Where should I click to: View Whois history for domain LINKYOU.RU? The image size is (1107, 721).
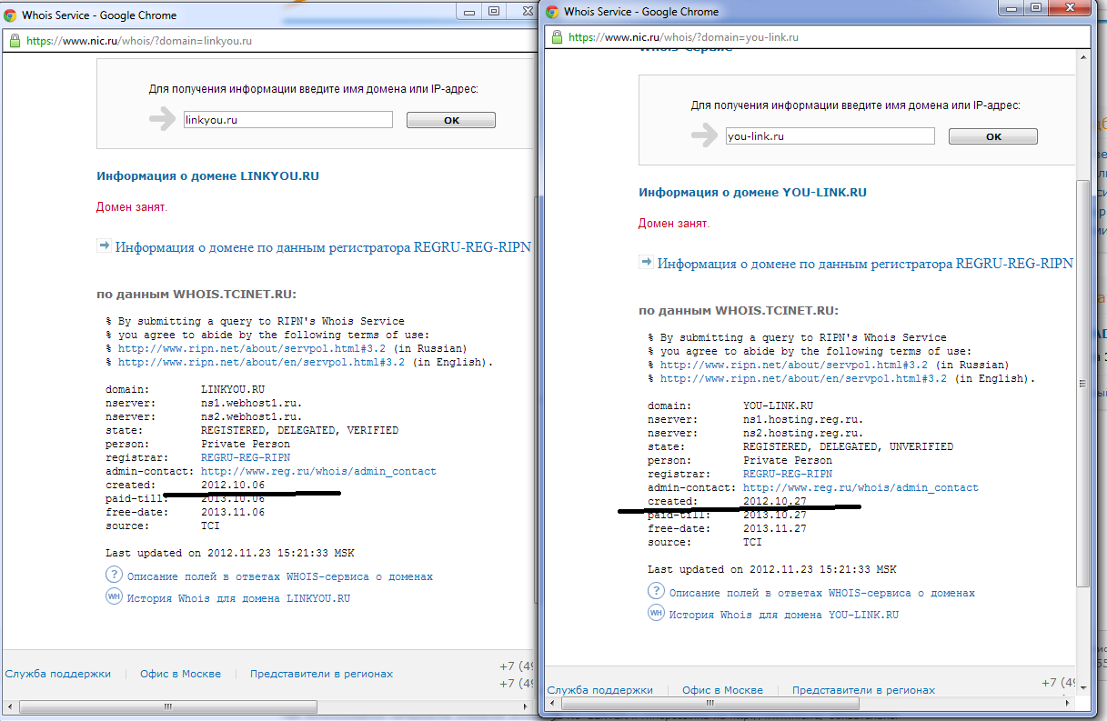238,598
